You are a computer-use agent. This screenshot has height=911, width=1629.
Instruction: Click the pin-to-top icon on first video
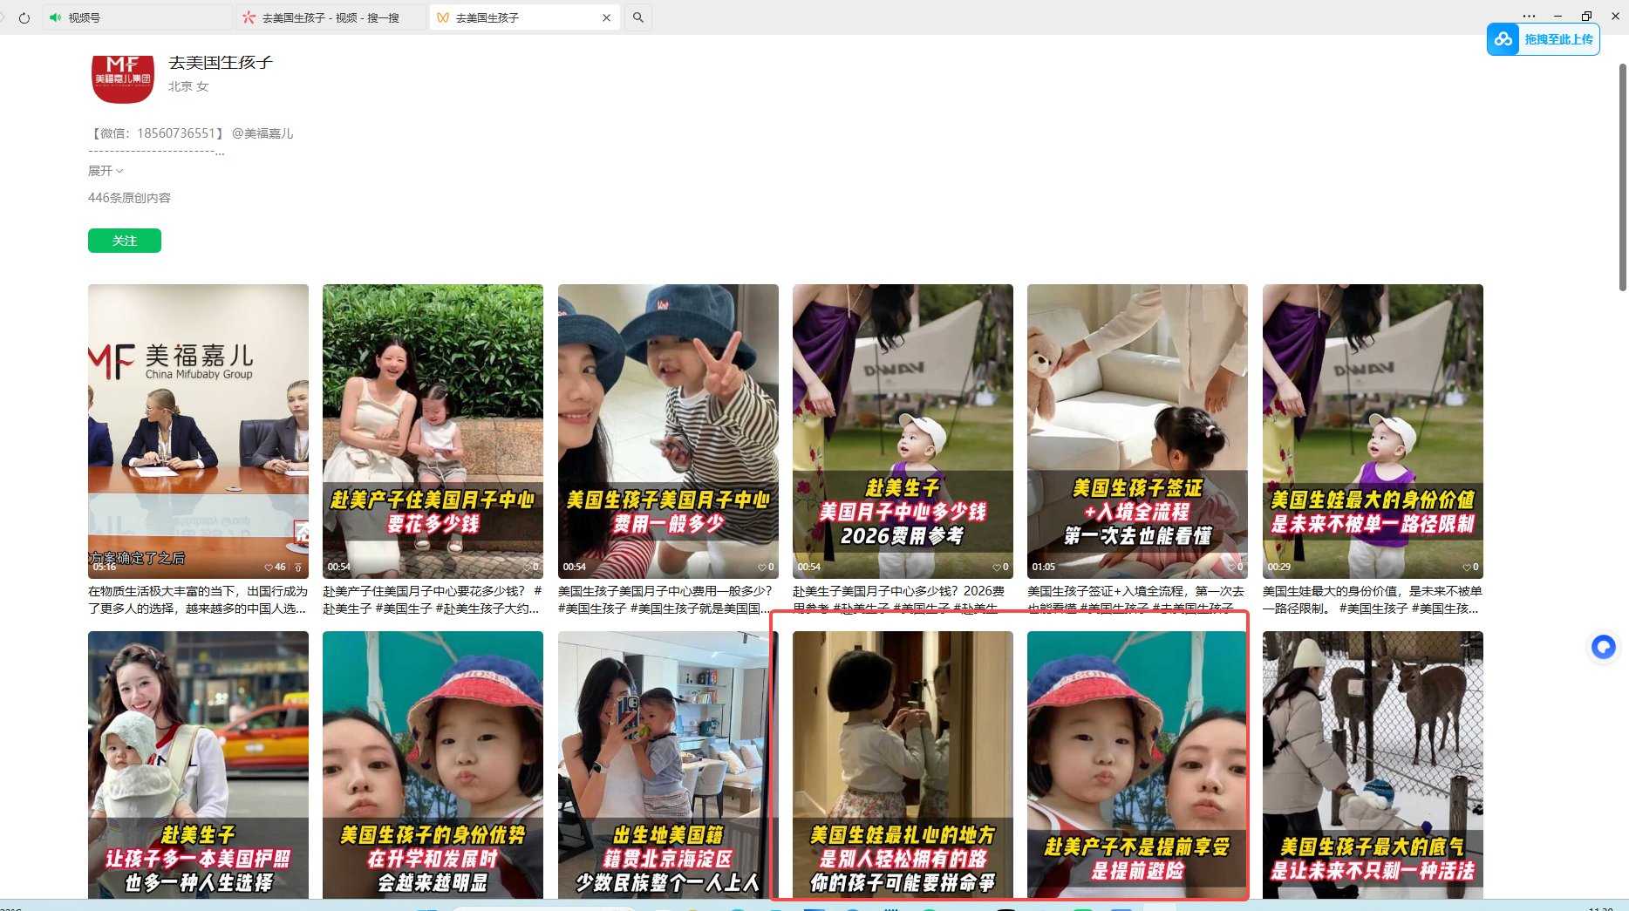pyautogui.click(x=298, y=567)
